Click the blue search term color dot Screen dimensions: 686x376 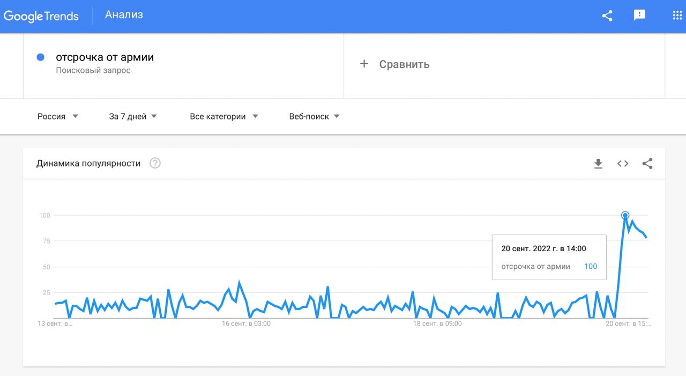[x=40, y=57]
